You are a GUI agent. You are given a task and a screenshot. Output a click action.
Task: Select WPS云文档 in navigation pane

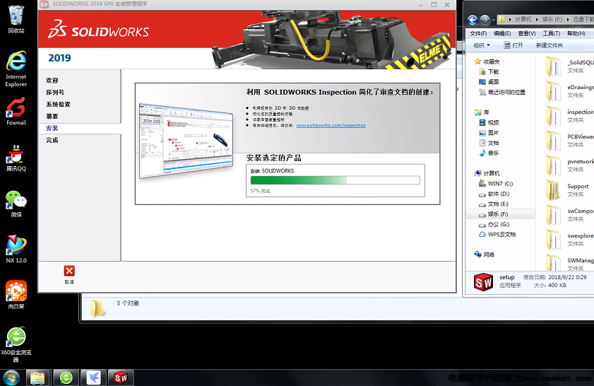coord(497,234)
